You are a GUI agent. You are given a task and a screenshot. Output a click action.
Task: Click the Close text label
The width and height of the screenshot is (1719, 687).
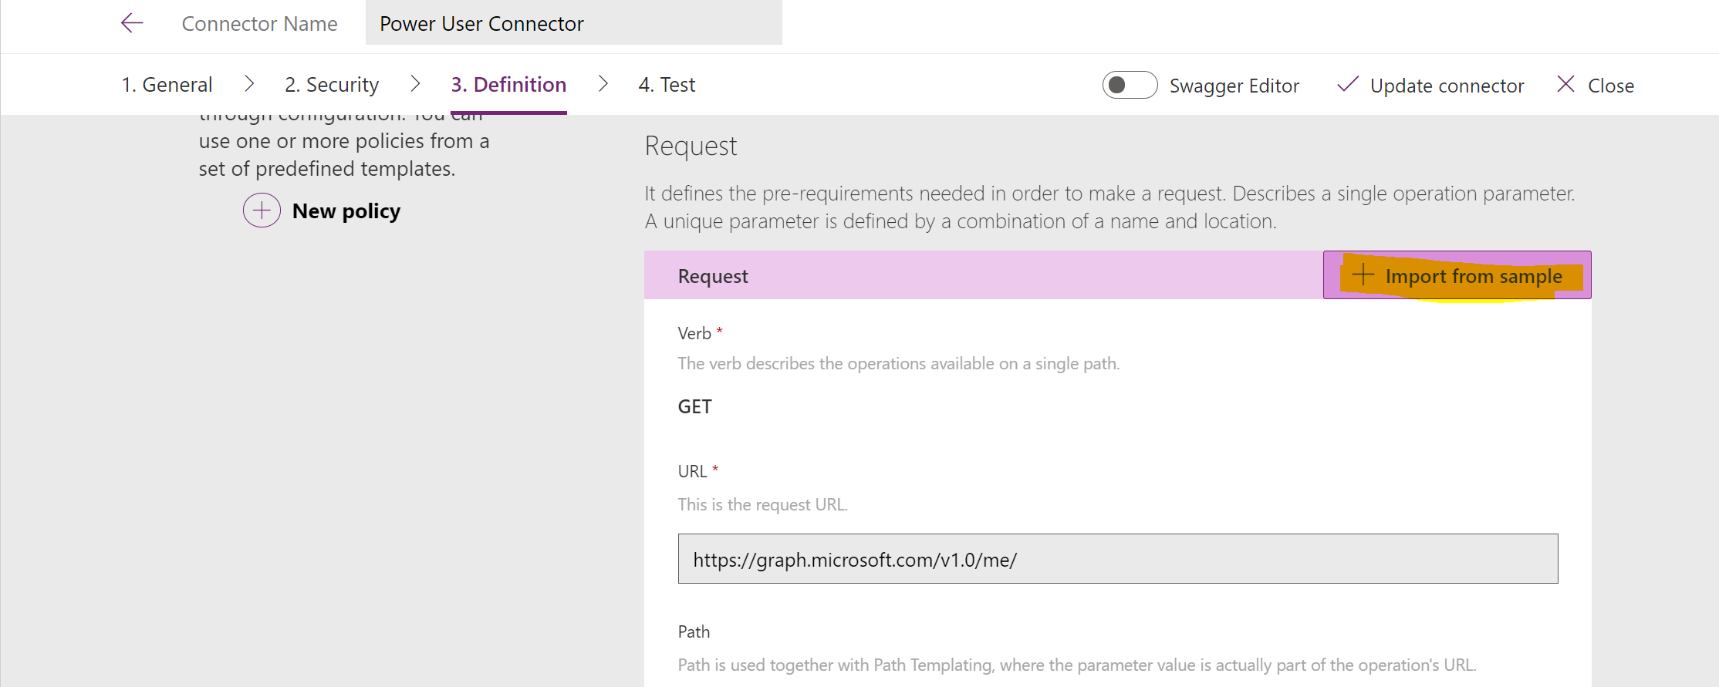click(x=1610, y=86)
